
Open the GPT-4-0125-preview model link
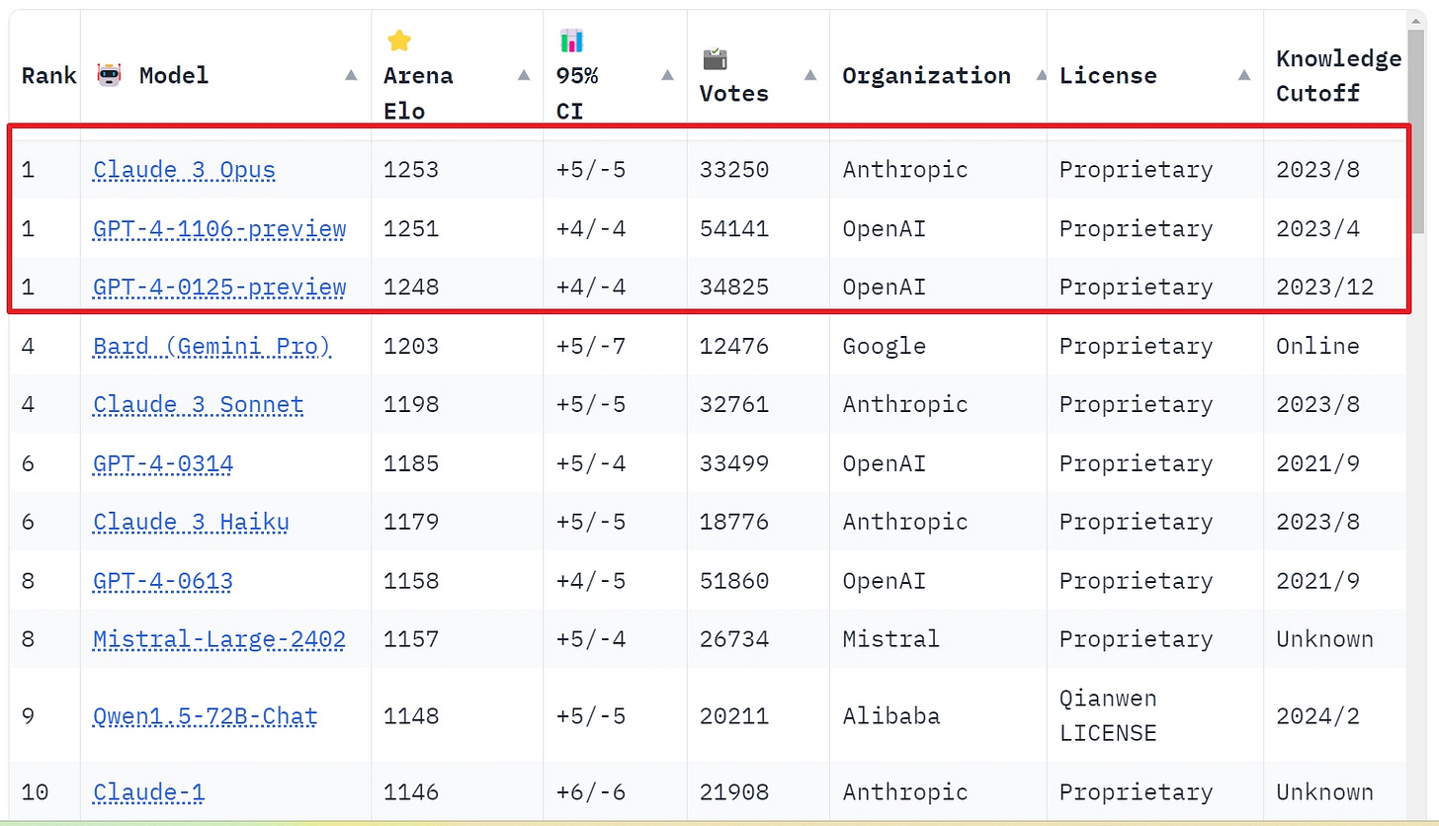[219, 288]
